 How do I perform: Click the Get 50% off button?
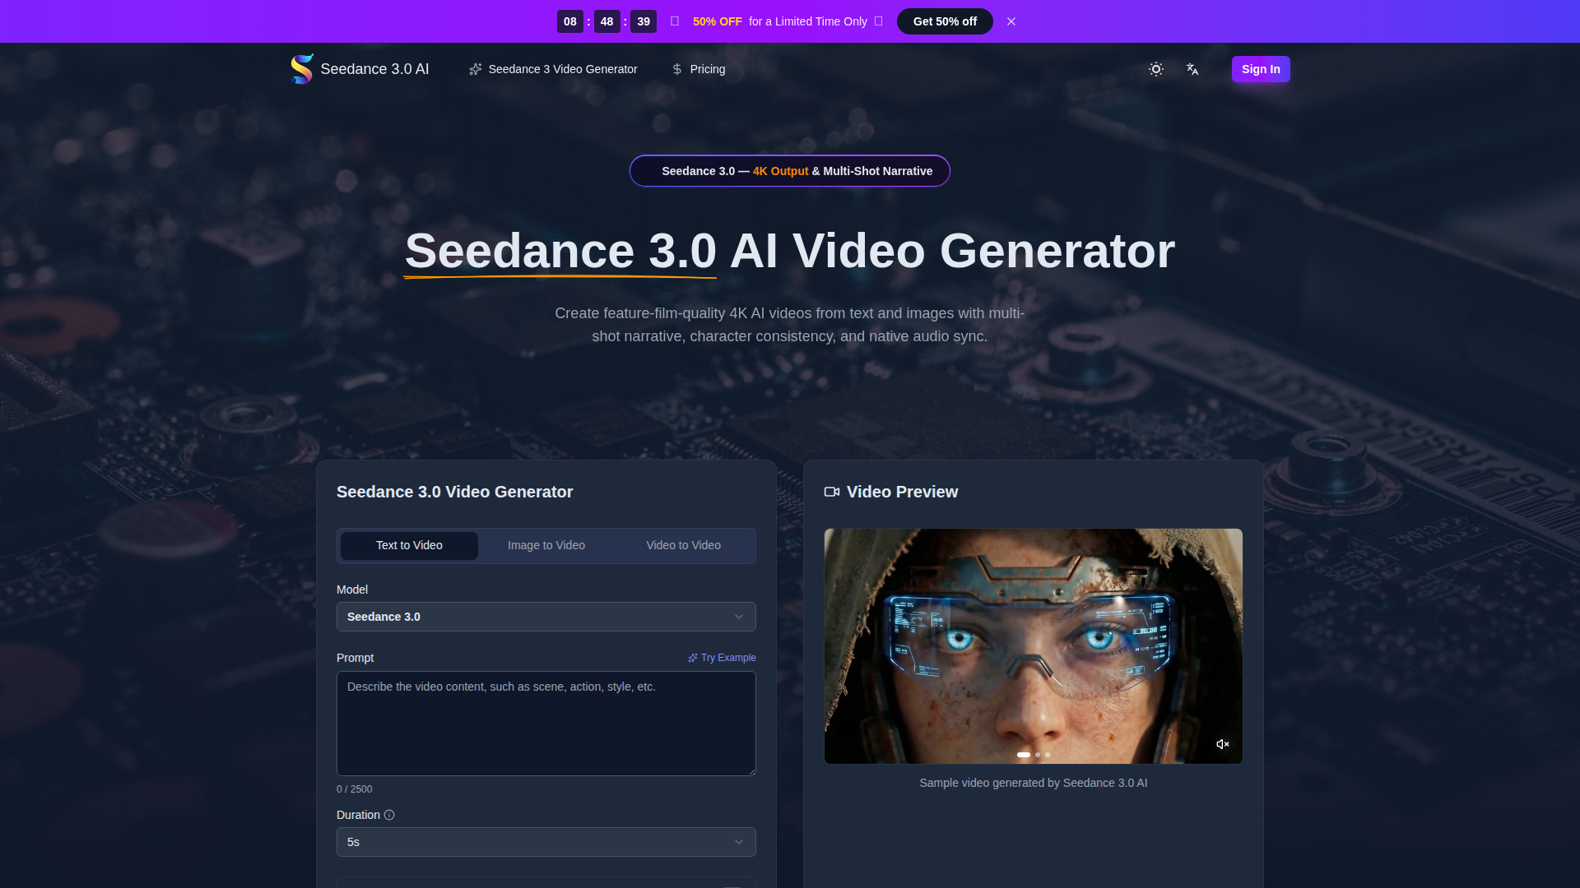(x=945, y=21)
